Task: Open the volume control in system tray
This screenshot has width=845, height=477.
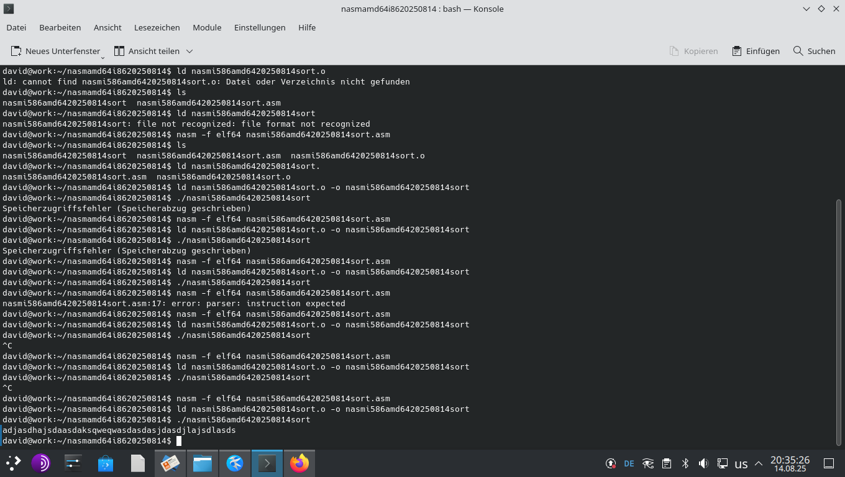Action: click(x=704, y=463)
